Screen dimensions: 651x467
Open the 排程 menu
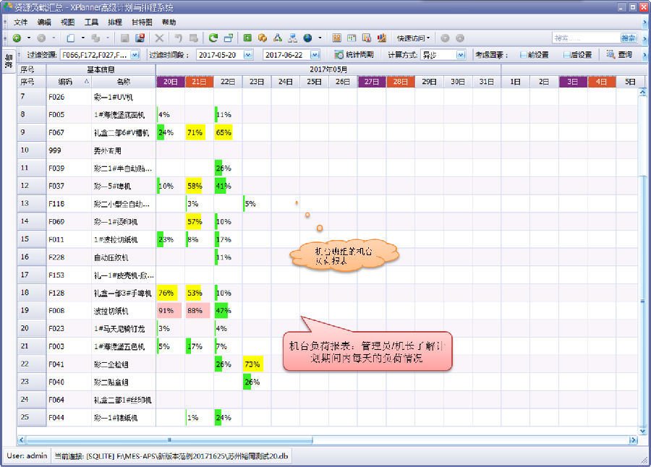click(x=114, y=22)
